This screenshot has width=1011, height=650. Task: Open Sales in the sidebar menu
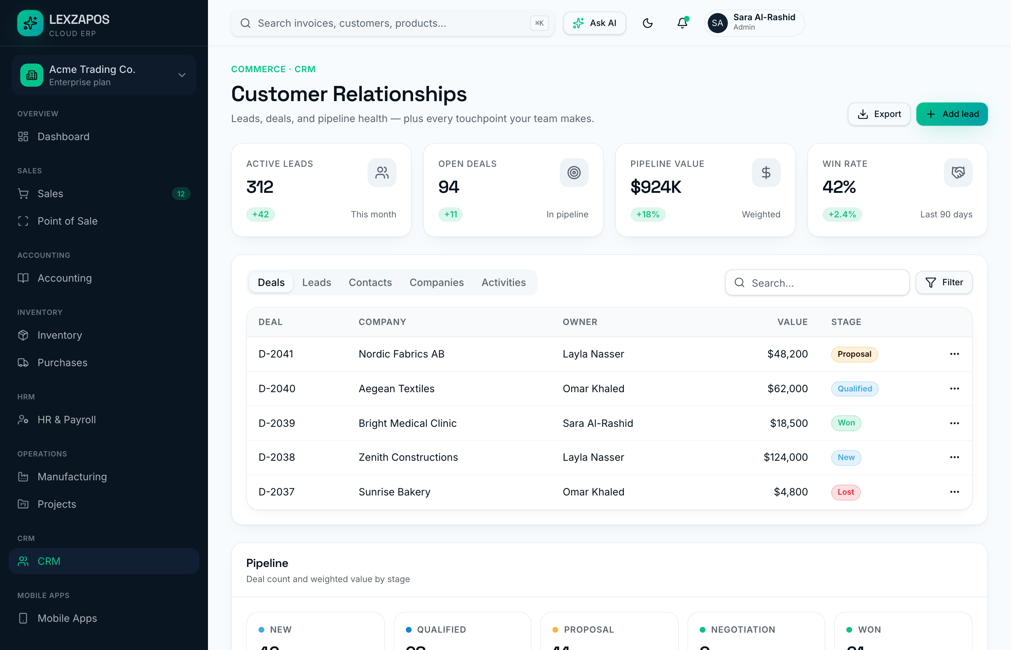point(104,194)
